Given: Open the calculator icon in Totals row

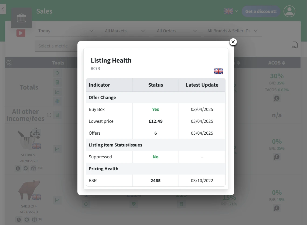Looking at the screenshot, I should (x=57, y=83).
